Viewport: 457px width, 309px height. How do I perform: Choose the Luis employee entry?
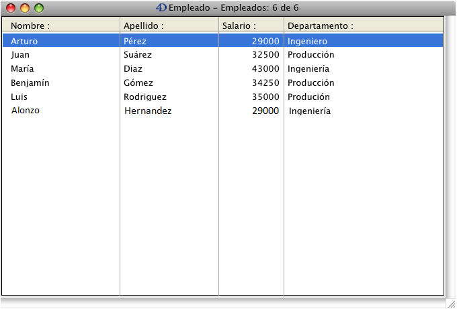pos(19,97)
